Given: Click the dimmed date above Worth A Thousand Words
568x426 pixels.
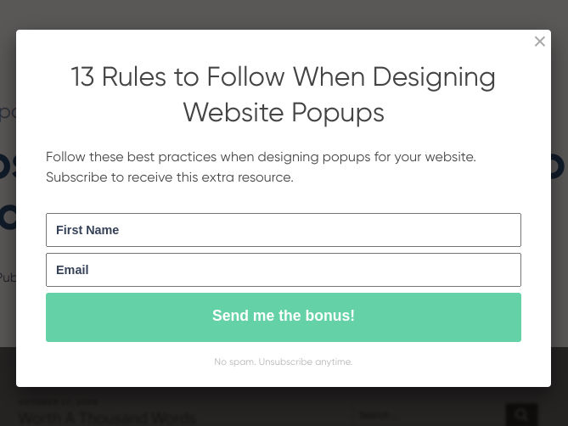Looking at the screenshot, I should pyautogui.click(x=59, y=402).
